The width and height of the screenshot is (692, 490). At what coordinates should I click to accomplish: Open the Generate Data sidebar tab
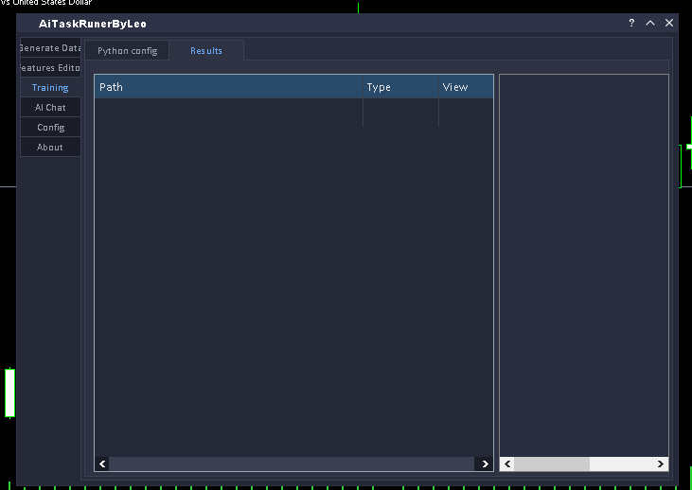point(50,48)
